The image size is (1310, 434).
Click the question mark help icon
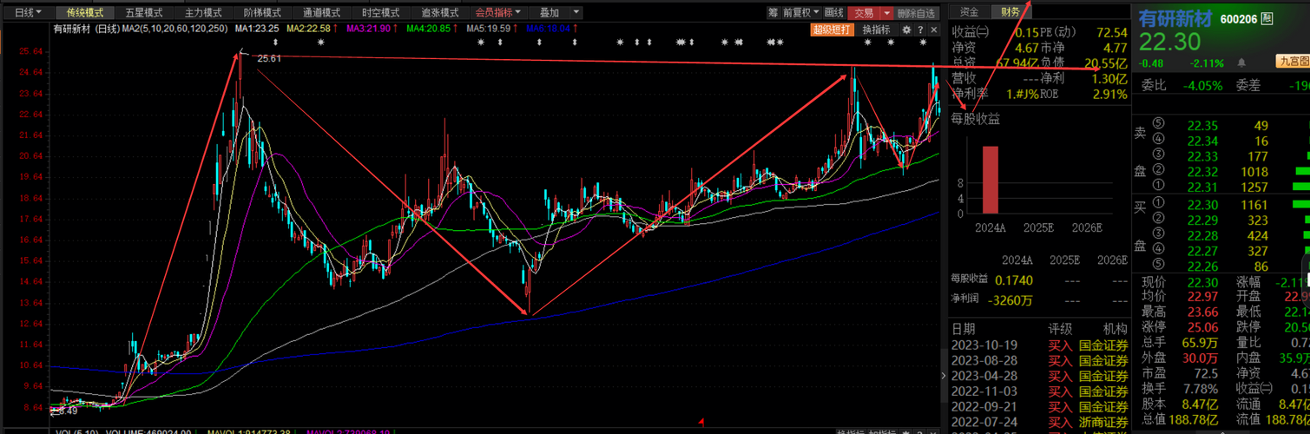[921, 30]
